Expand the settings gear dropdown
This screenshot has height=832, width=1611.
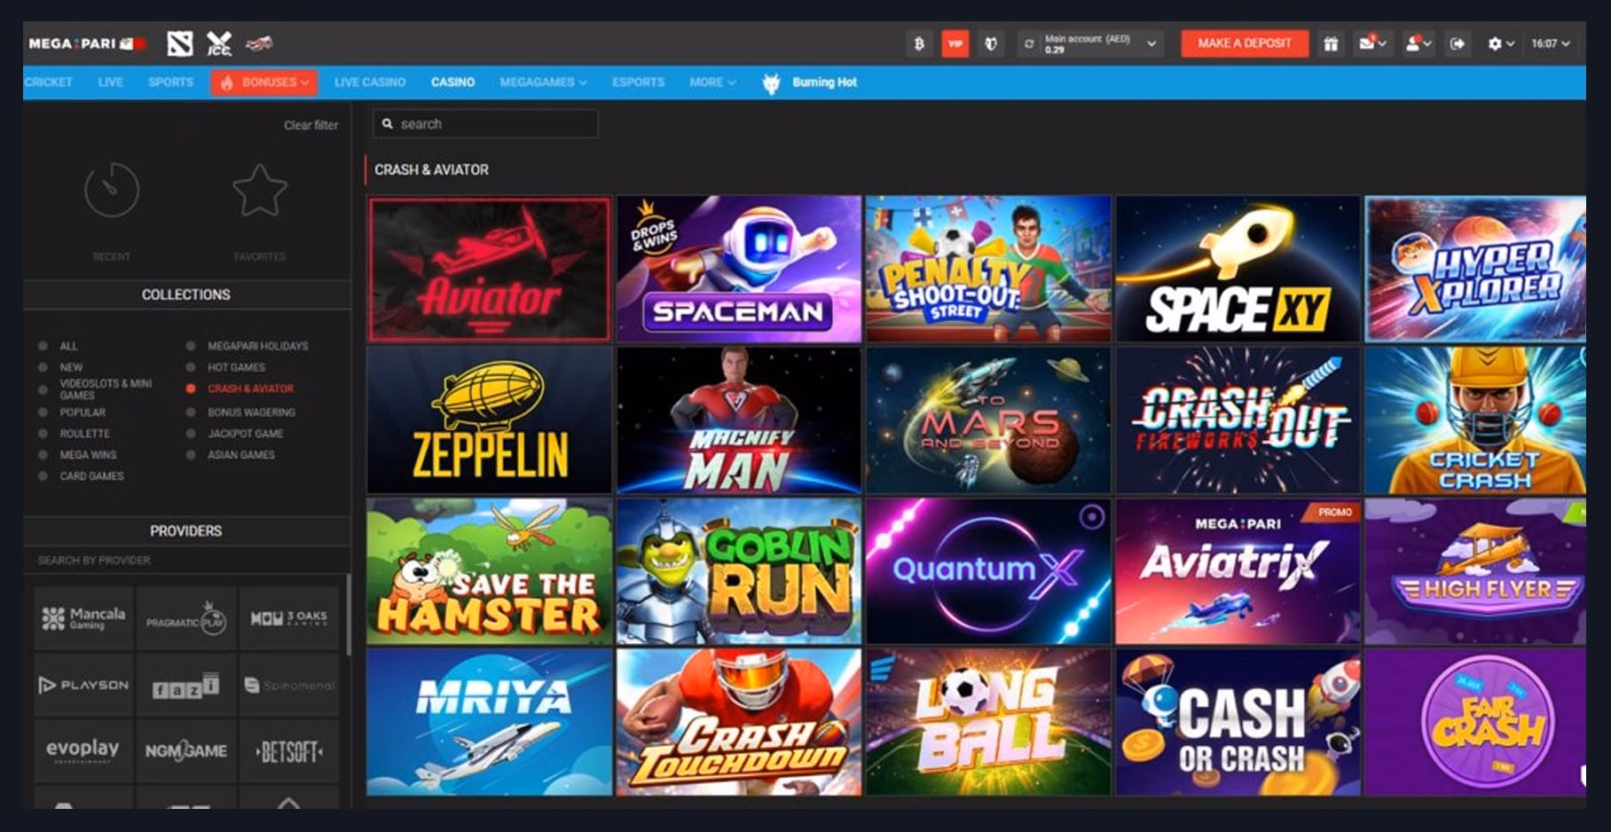(1500, 43)
